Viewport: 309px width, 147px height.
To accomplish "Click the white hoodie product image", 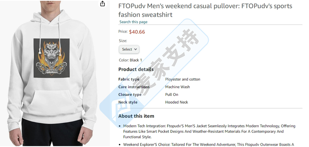I will pos(52,73).
